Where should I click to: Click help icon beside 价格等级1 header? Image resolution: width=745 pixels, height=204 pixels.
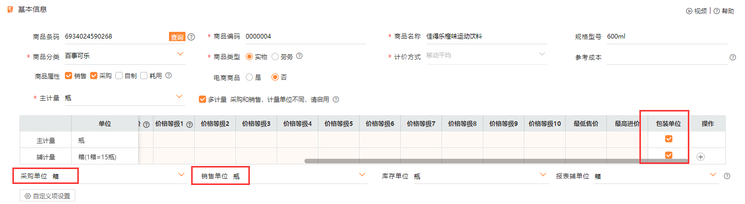(189, 124)
